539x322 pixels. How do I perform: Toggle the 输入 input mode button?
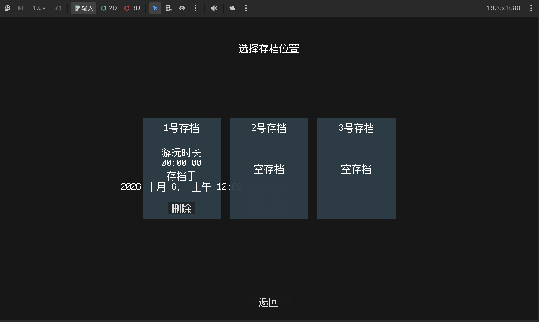(83, 8)
